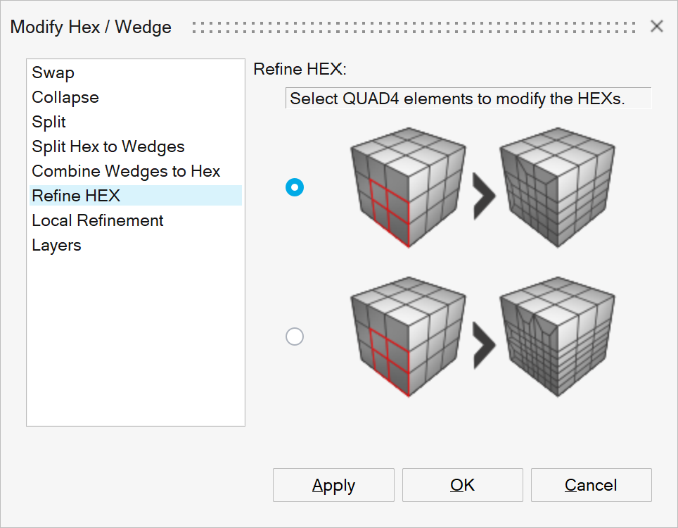Click the top refined result cube image

[x=557, y=187]
